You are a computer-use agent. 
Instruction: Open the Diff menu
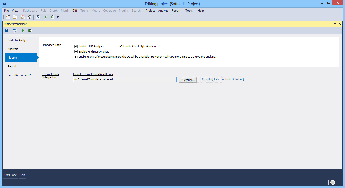75,11
